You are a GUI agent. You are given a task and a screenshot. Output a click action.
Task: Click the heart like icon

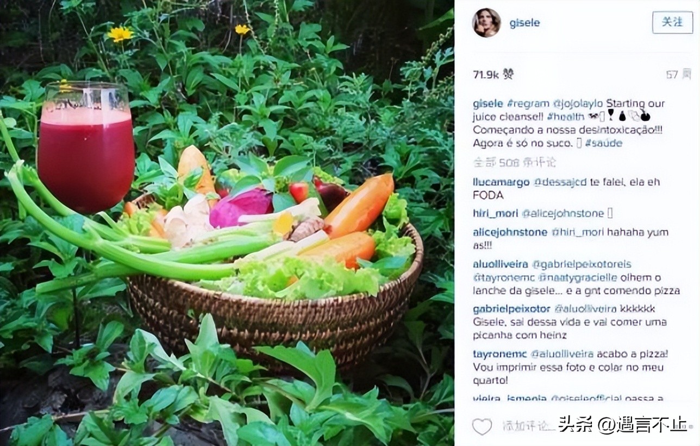(x=482, y=426)
